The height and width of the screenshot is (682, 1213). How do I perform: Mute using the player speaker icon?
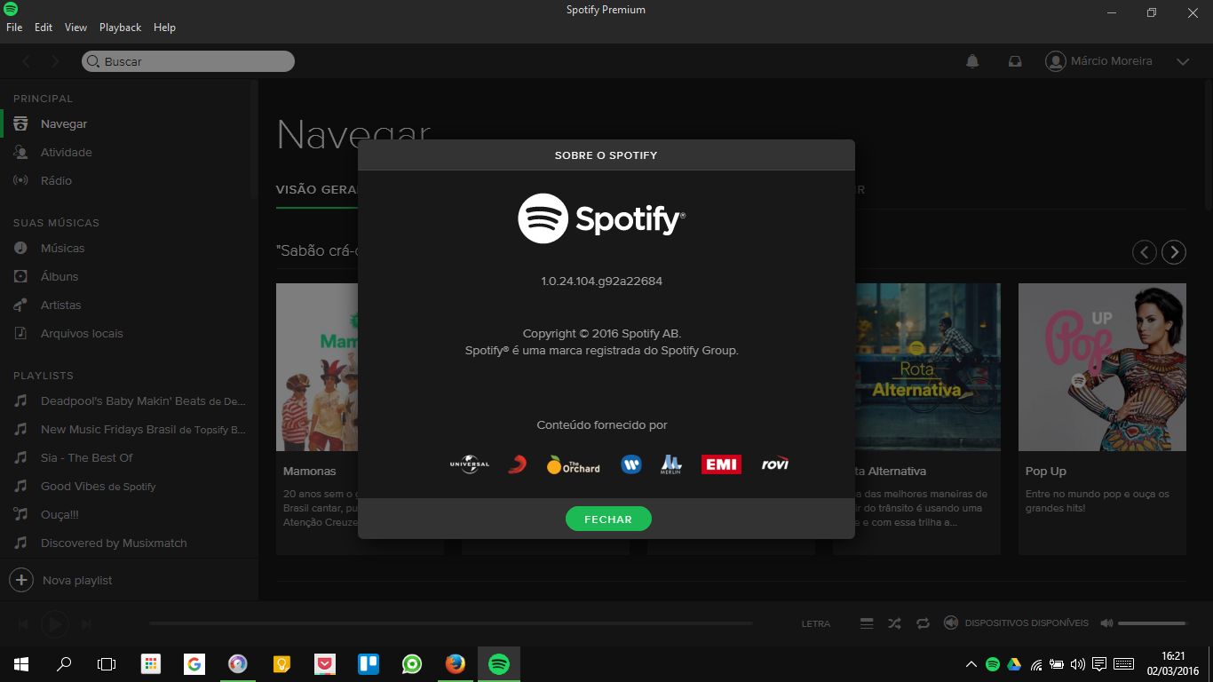click(x=1106, y=623)
